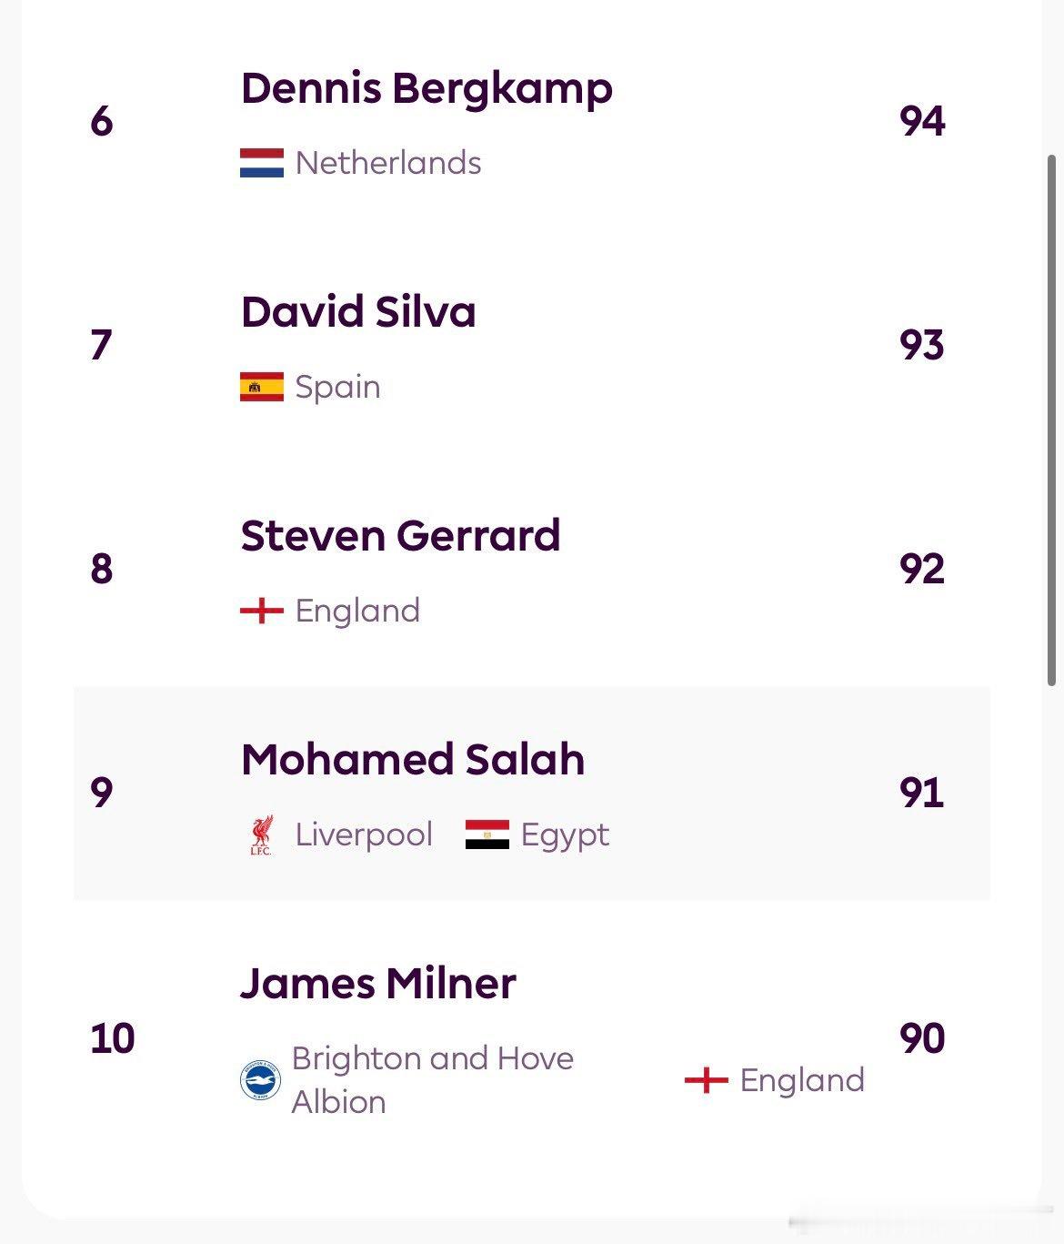Click the vertical scrollbar thumb
Screen dimensions: 1064x1244
click(1051, 419)
